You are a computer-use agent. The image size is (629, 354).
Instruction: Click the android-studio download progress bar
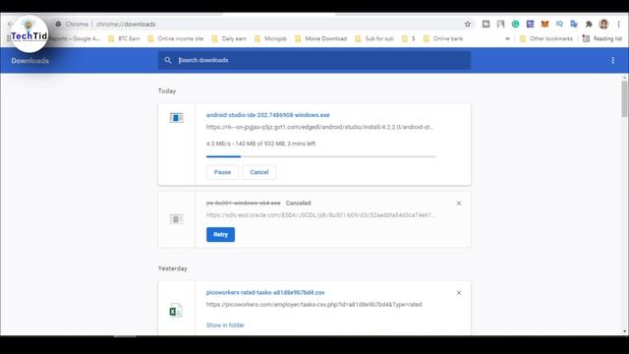(x=321, y=156)
